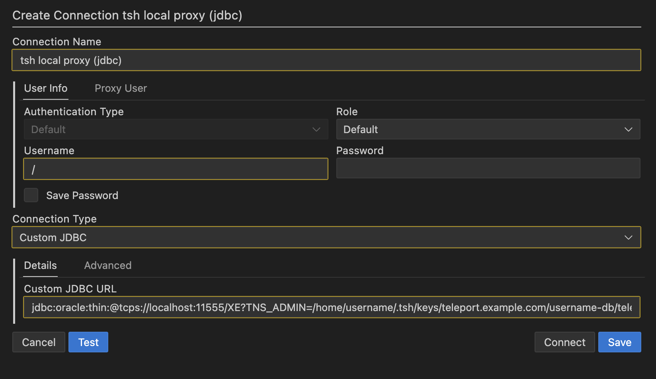Click the Authentication Type dropdown

176,129
